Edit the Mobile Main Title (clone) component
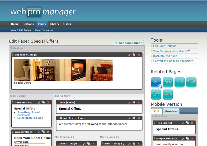This screenshot has height=146, width=207. point(183,123)
